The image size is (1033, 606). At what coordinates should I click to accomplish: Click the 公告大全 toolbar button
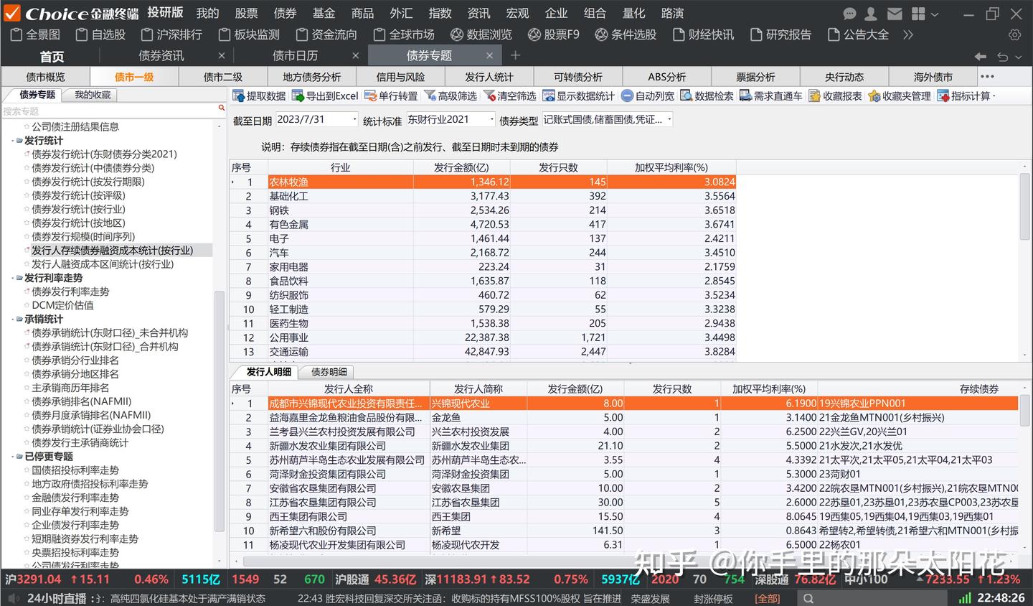coord(858,34)
